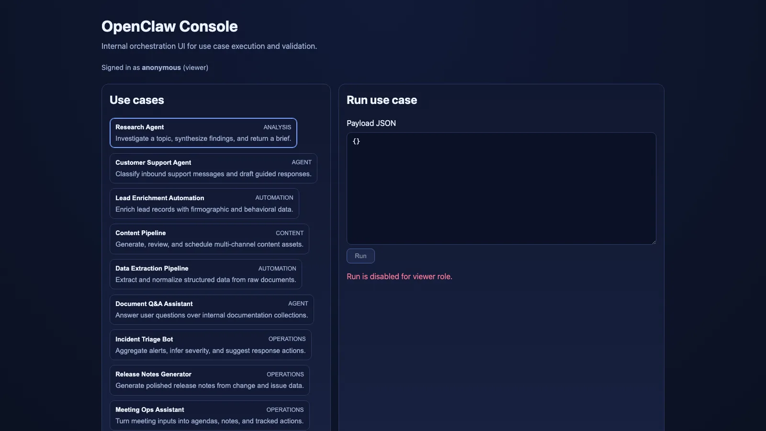Click the Use cases panel title
This screenshot has height=431, width=766.
(137, 100)
